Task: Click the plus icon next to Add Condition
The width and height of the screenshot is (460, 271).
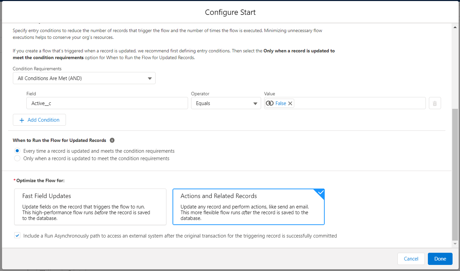Action: click(22, 120)
